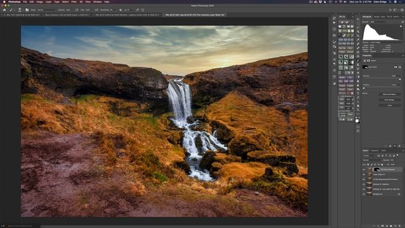Switch to the Paths tab
The width and height of the screenshot is (405, 228).
[x=383, y=151]
